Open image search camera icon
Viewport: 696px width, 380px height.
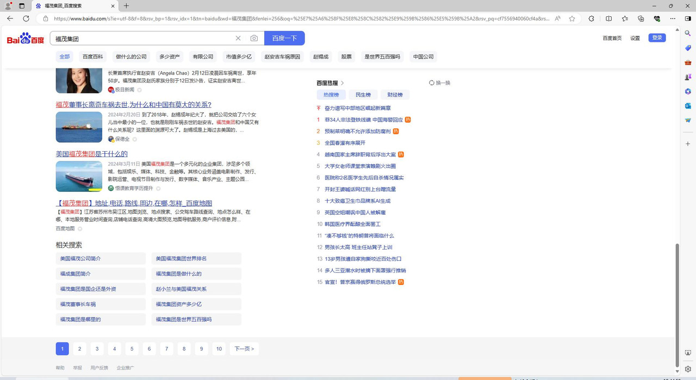tap(254, 38)
